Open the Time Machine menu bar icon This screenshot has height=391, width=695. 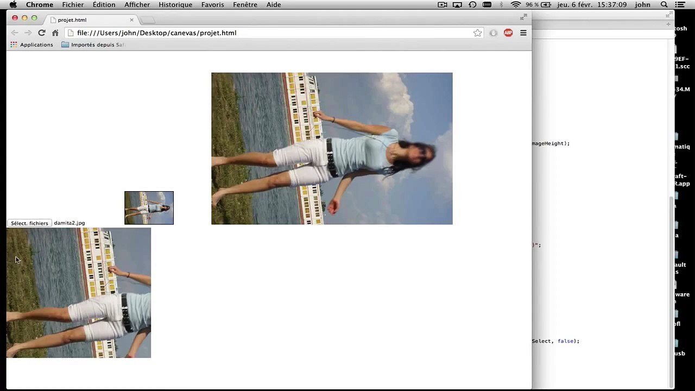point(472,5)
